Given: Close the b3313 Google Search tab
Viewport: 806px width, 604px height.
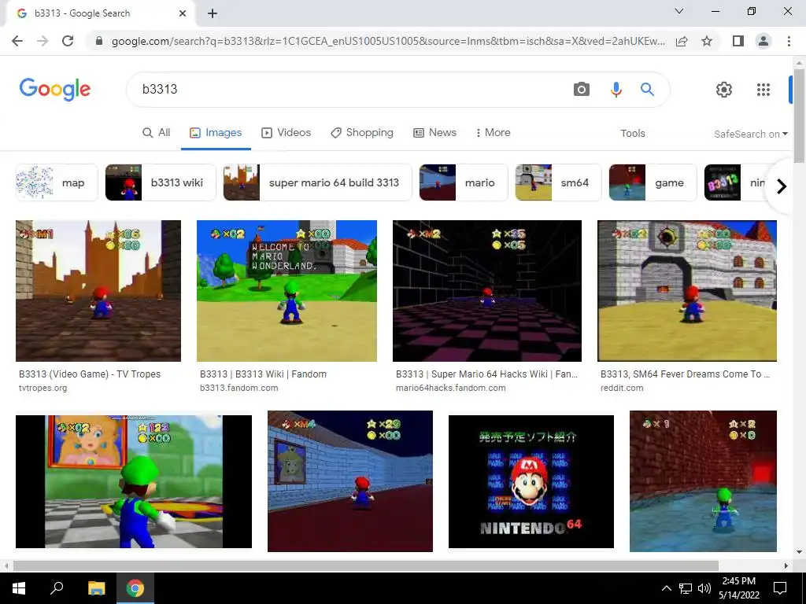Looking at the screenshot, I should [x=183, y=13].
